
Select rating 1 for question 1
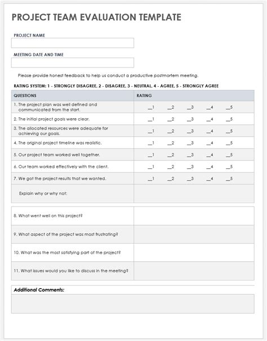[151, 107]
